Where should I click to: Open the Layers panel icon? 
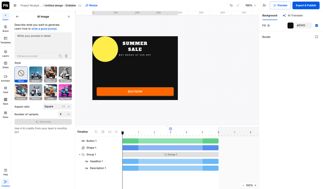[5, 53]
